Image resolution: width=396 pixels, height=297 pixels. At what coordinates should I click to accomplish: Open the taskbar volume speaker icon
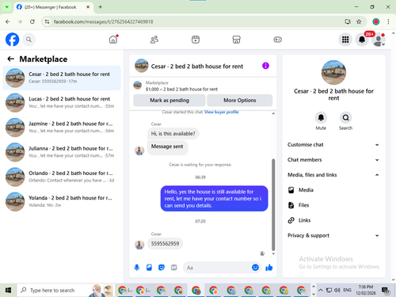[337, 290]
